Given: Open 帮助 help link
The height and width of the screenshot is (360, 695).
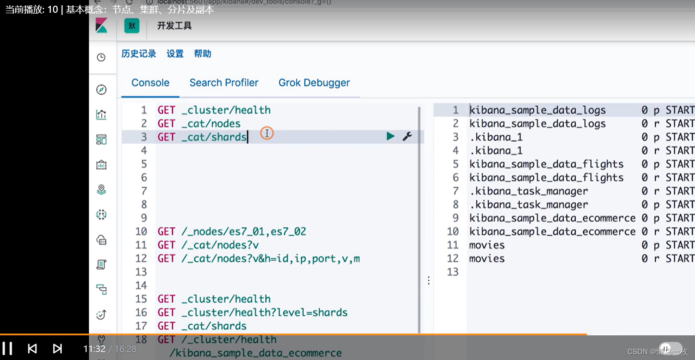Looking at the screenshot, I should (x=203, y=54).
